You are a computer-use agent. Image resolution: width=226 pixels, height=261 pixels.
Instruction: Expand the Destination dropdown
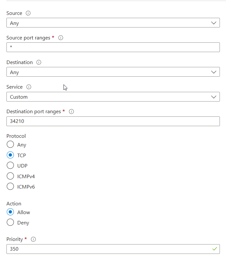[113, 72]
